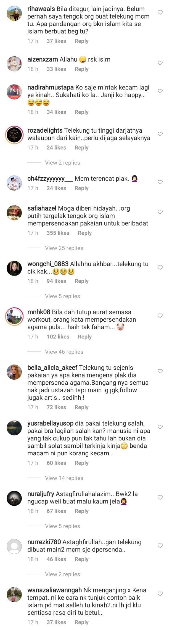Image resolution: width=172 pixels, height=630 pixels.
Task: Heart the rozadelights comment
Action: [x=160, y=134]
